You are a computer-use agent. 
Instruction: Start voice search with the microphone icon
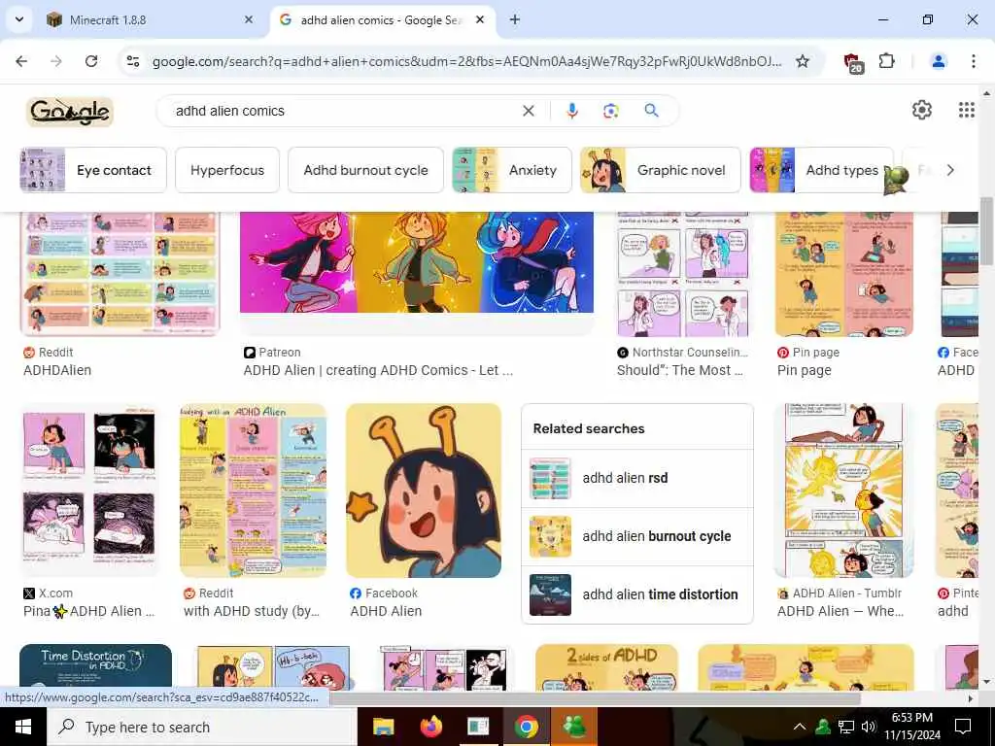pos(571,111)
